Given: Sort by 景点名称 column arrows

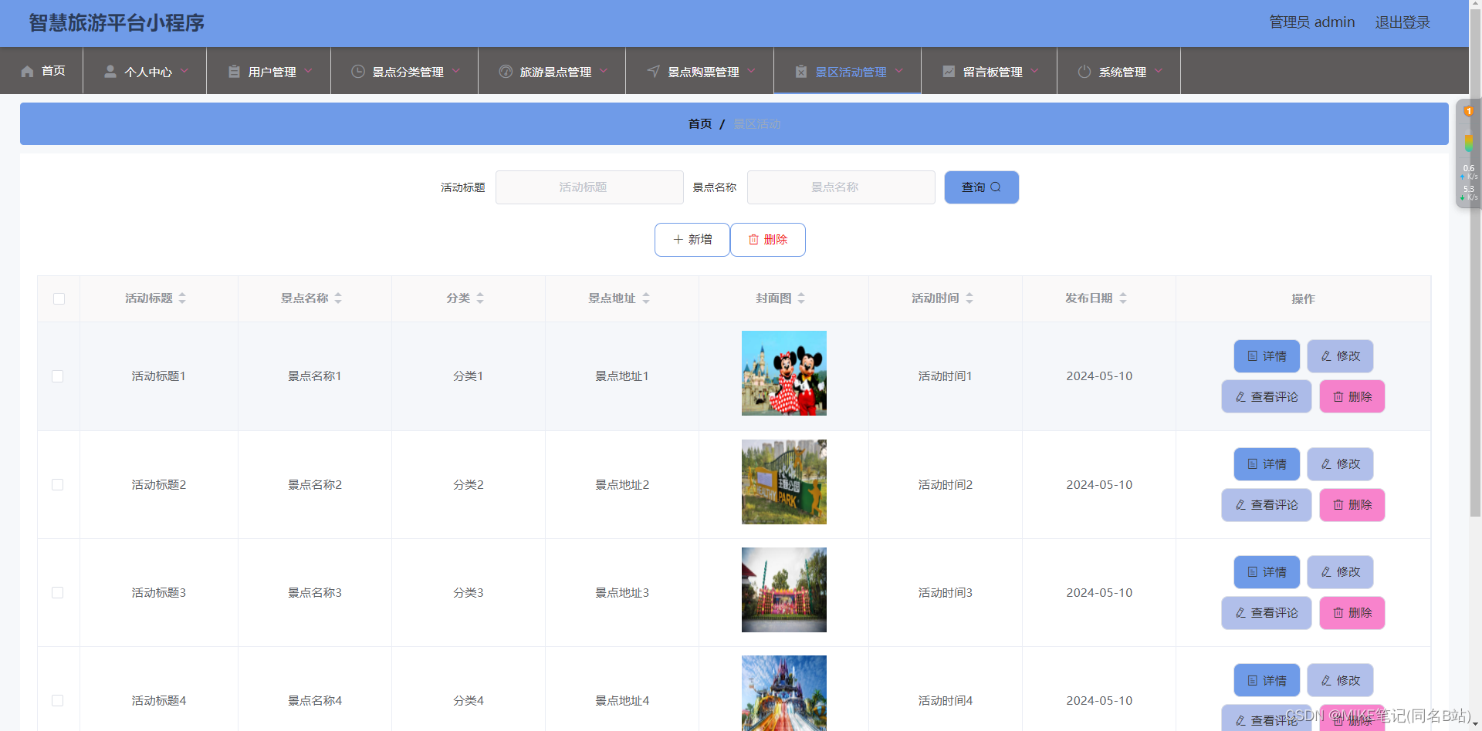Looking at the screenshot, I should 338,298.
